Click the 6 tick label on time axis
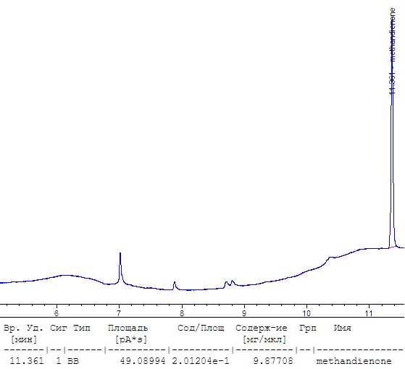 coord(57,313)
